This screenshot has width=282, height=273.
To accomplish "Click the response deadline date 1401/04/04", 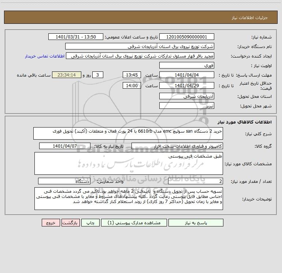I will pos(187,75).
